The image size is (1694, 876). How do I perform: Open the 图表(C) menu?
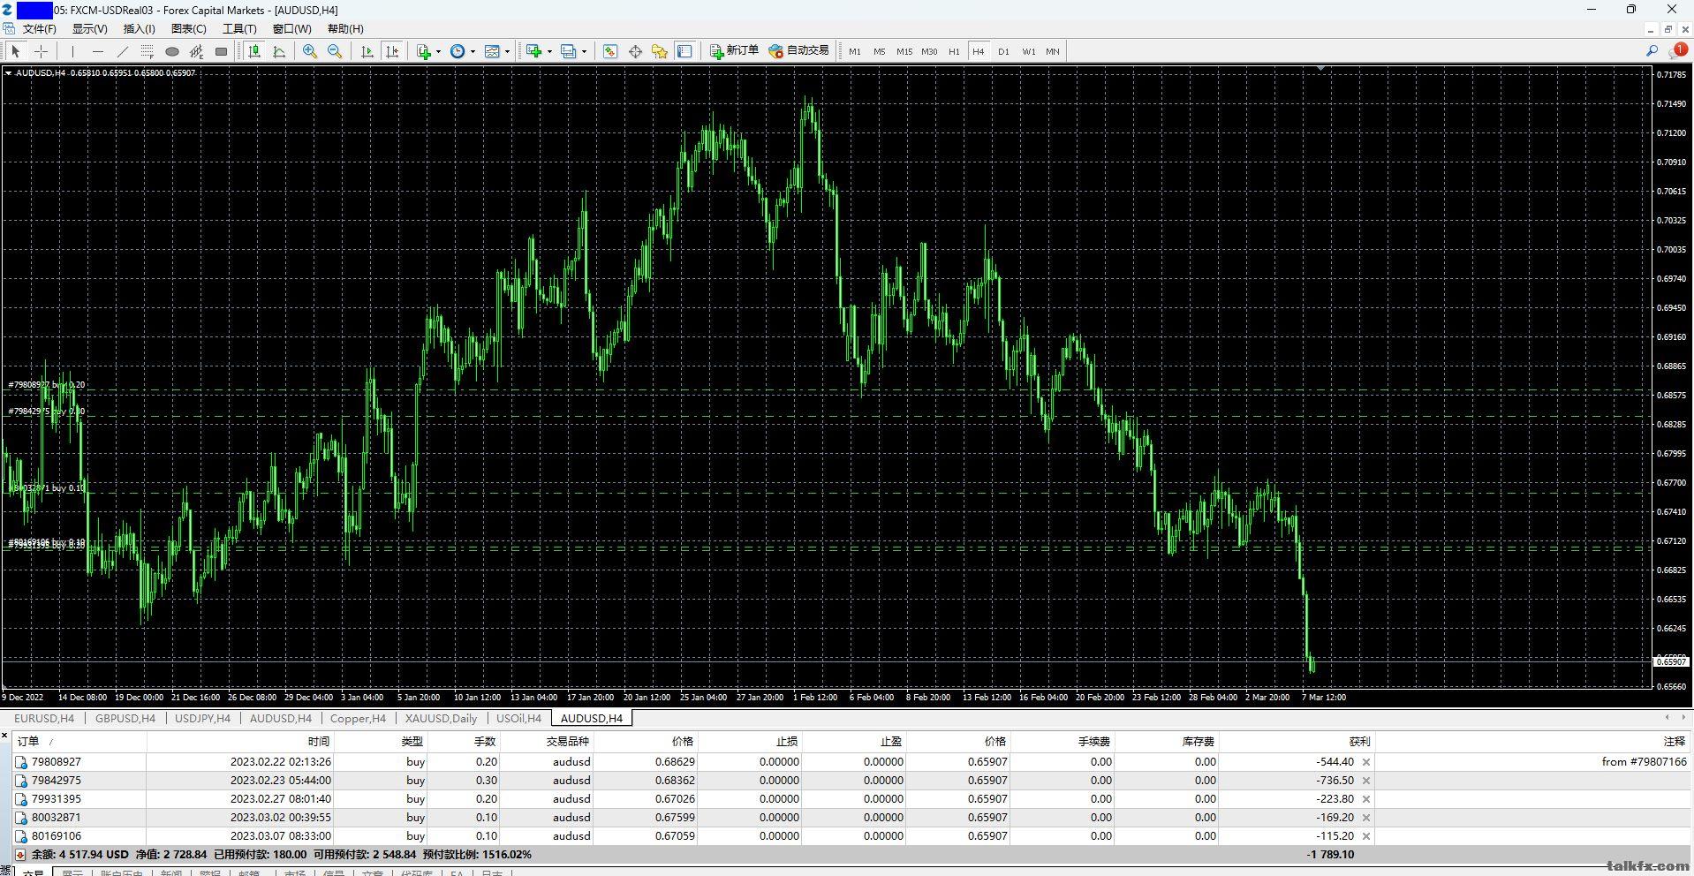point(188,28)
